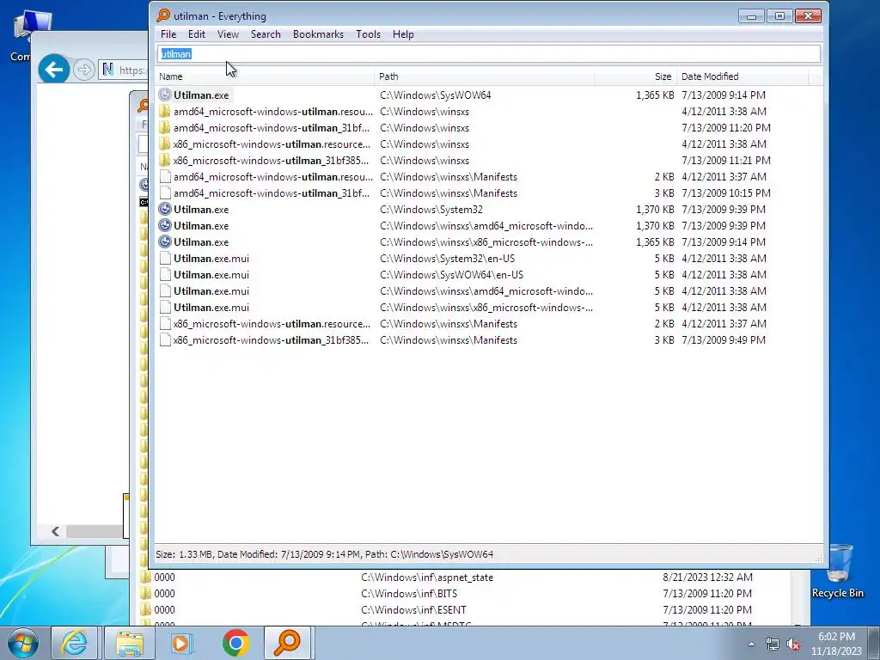Click file icon of amd64 utilman.resou... manifest 2 KB

click(164, 177)
